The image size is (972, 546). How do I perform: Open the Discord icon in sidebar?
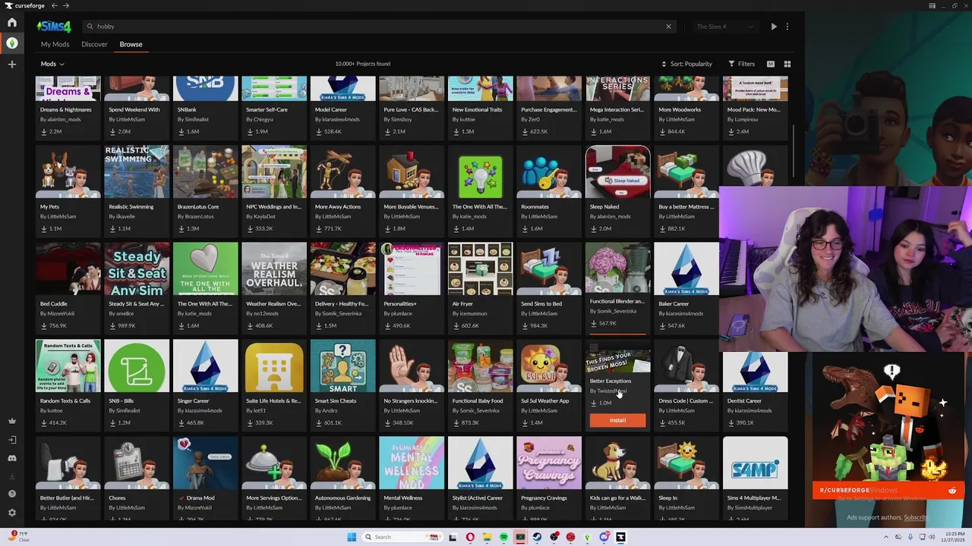[x=11, y=458]
